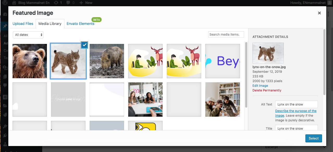Viewport: 333px width, 152px height.
Task: Click the user avatar beside Howdy text
Action: click(330, 3)
